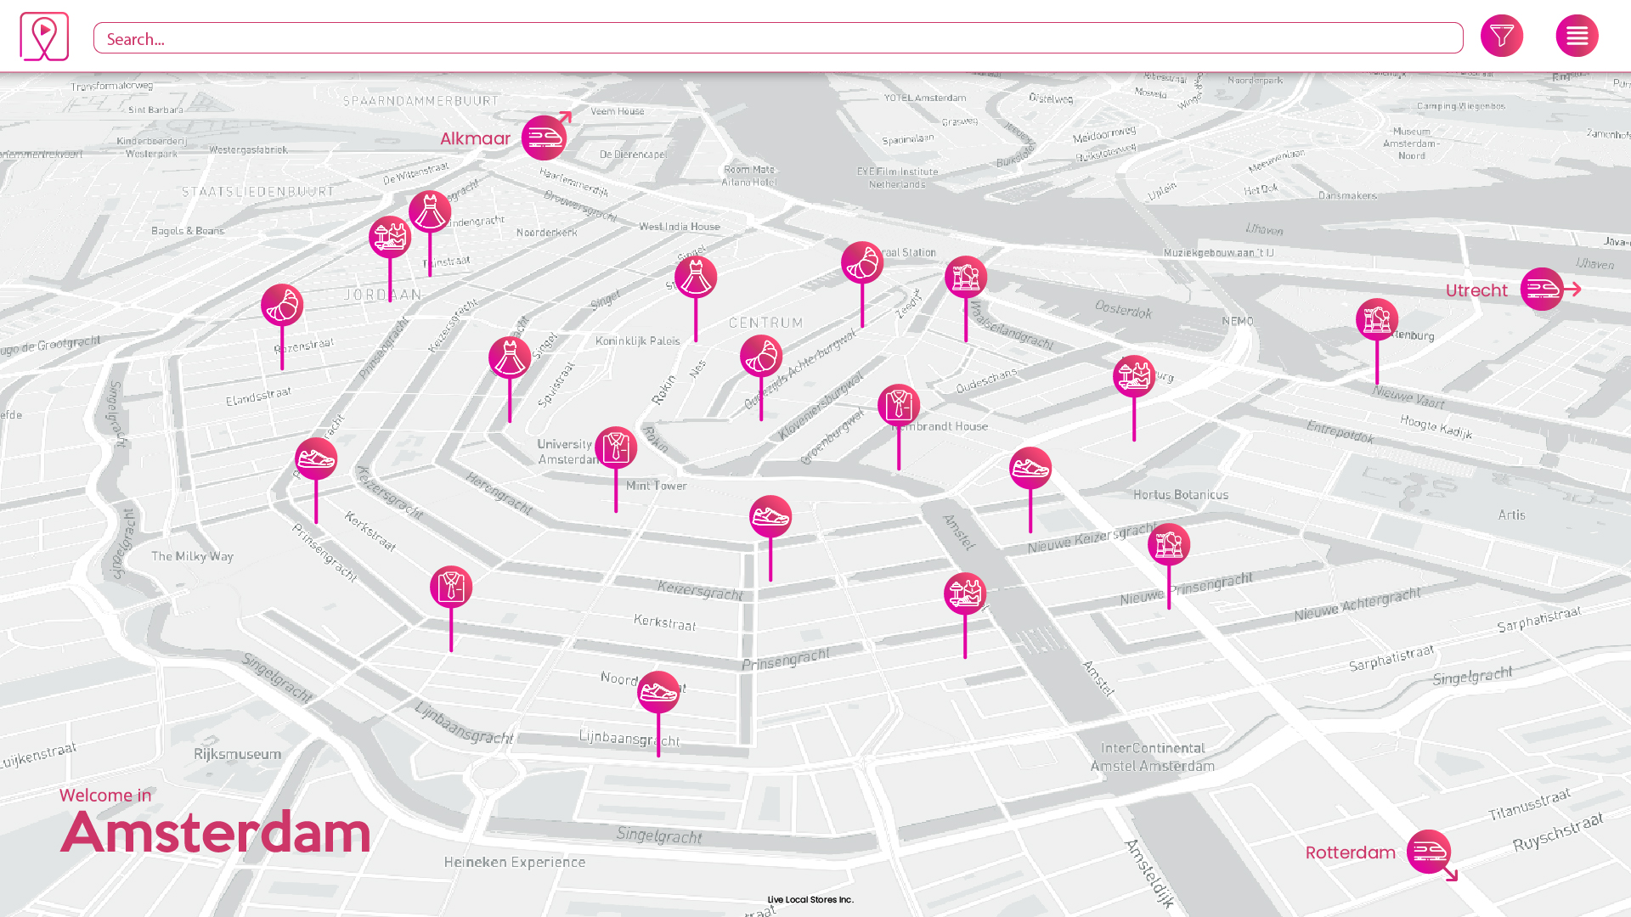The height and width of the screenshot is (917, 1631).
Task: Open the filter funnel button
Action: point(1501,36)
